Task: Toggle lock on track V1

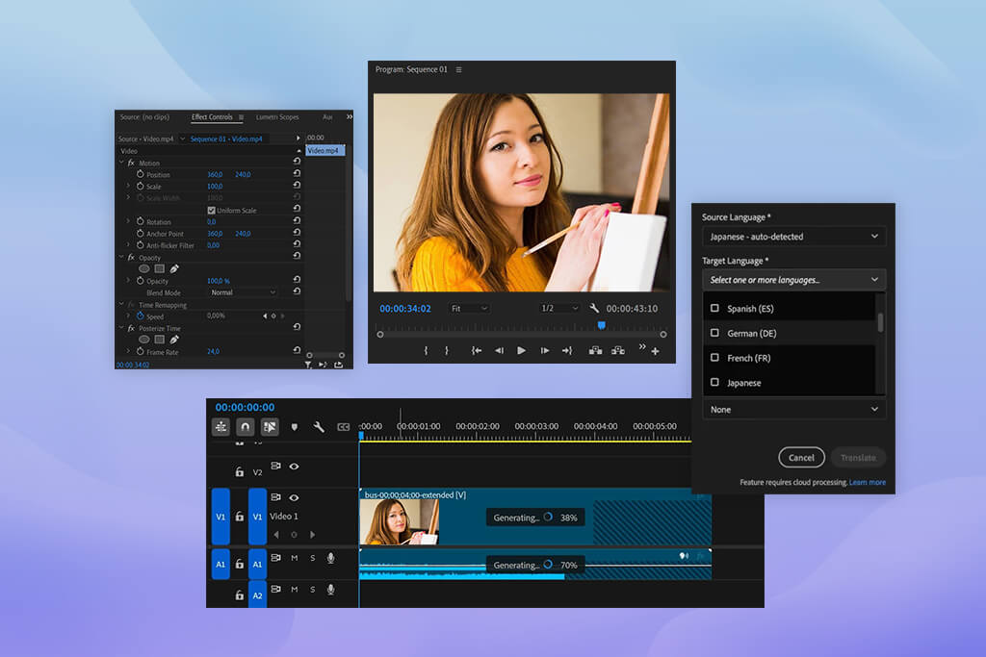Action: 240,517
